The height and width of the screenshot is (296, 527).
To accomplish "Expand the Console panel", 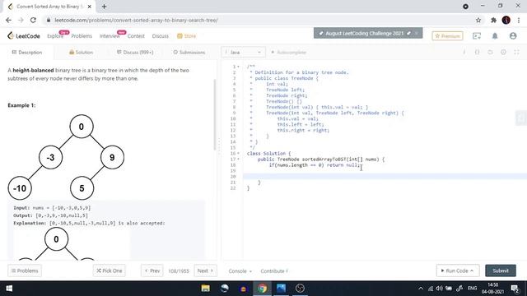I will pos(240,271).
